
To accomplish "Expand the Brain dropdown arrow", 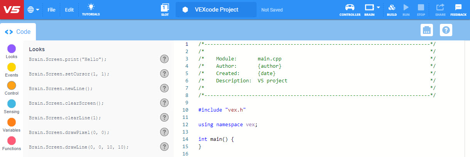I will pos(379,7).
